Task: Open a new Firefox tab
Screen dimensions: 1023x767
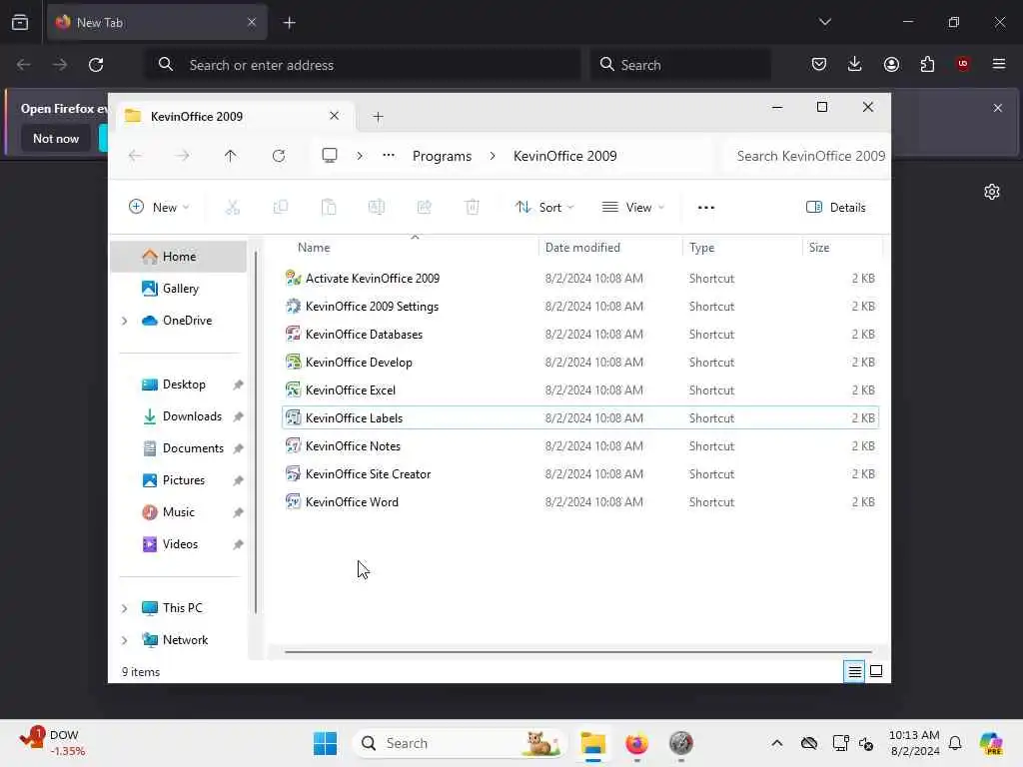Action: click(289, 23)
